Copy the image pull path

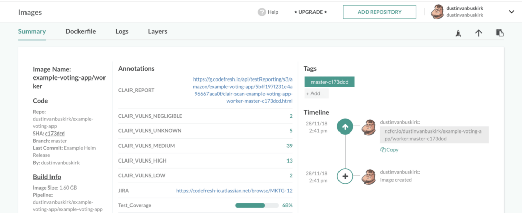(x=389, y=150)
